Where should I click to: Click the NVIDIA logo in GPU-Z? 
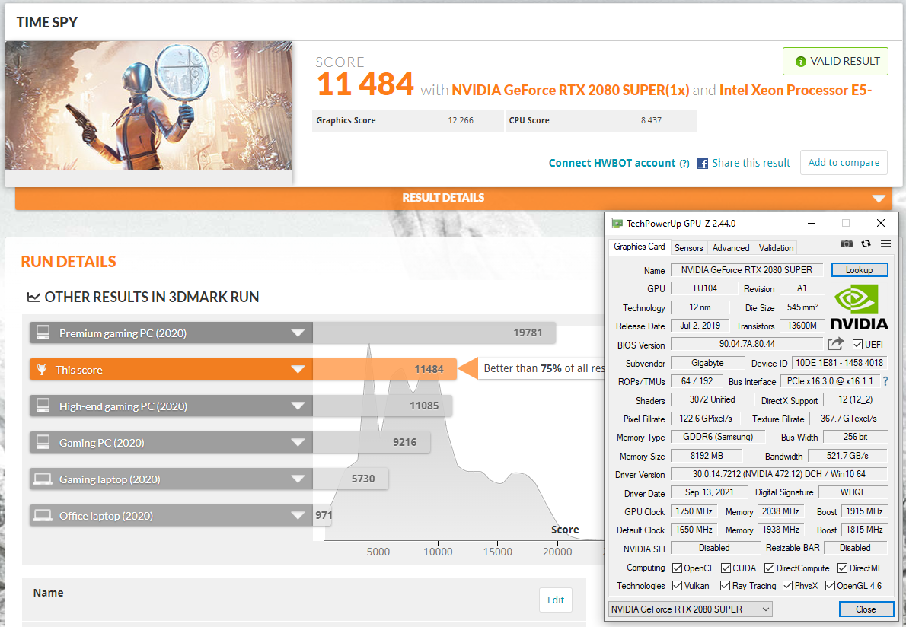(x=858, y=307)
